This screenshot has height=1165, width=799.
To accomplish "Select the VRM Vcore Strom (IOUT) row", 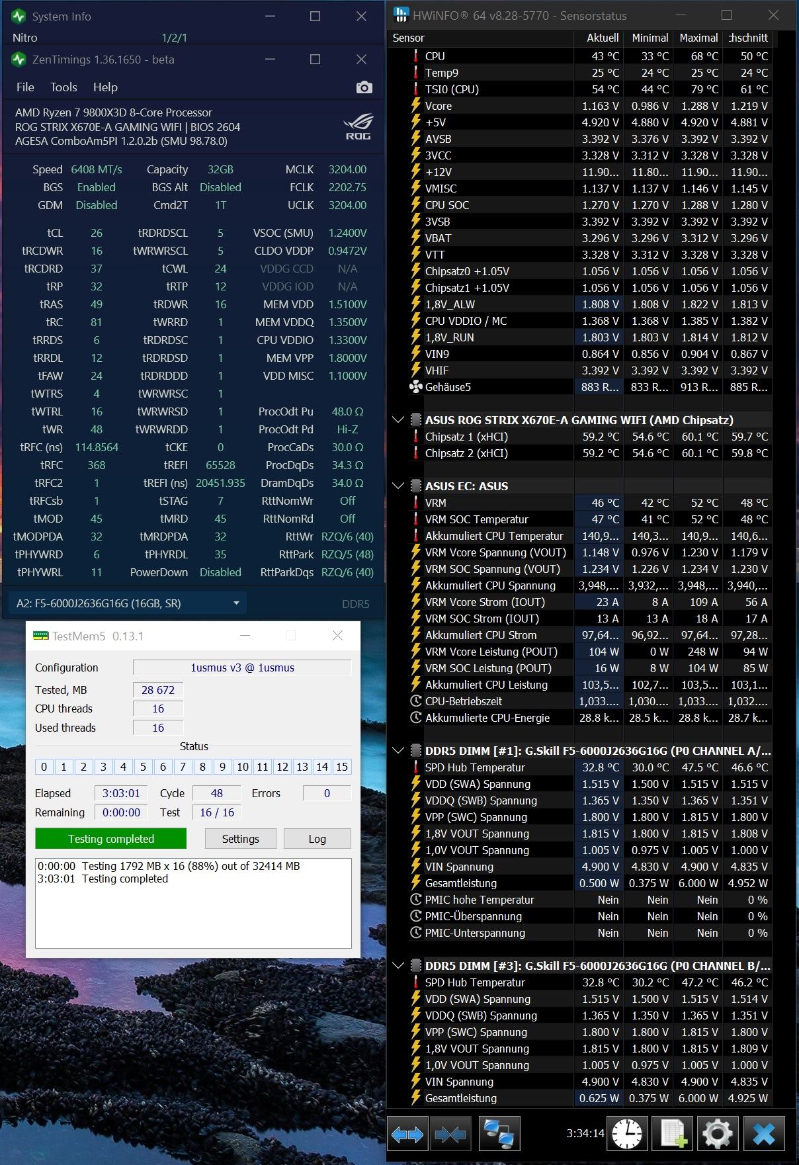I will click(x=580, y=602).
